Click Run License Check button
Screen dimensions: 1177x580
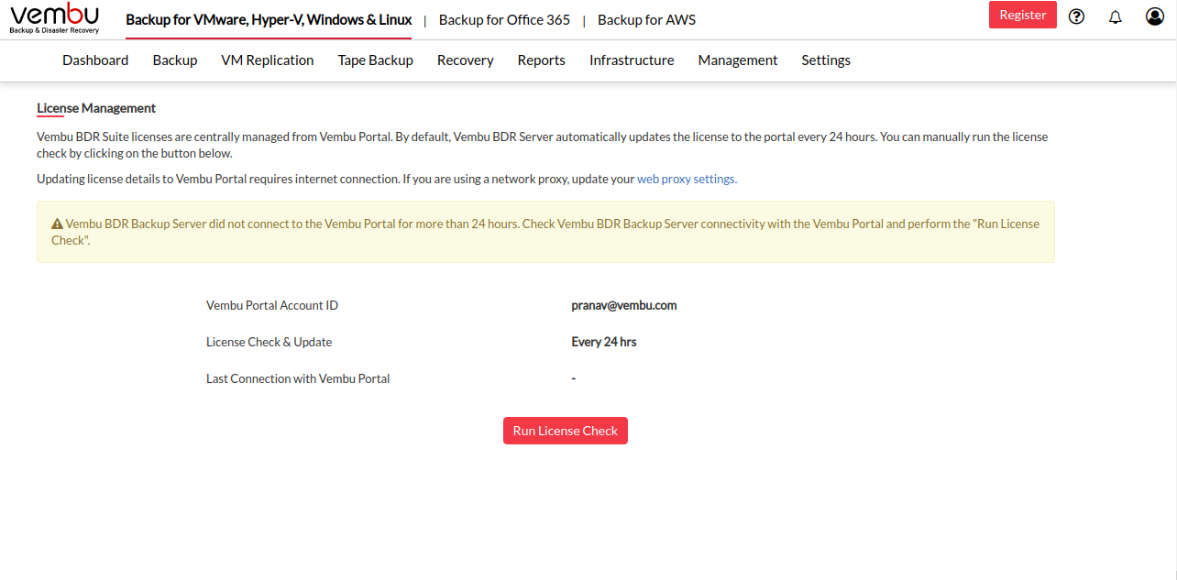pyautogui.click(x=566, y=431)
